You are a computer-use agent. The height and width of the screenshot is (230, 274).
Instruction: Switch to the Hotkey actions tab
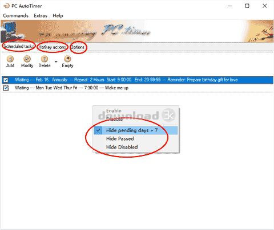[x=53, y=47]
